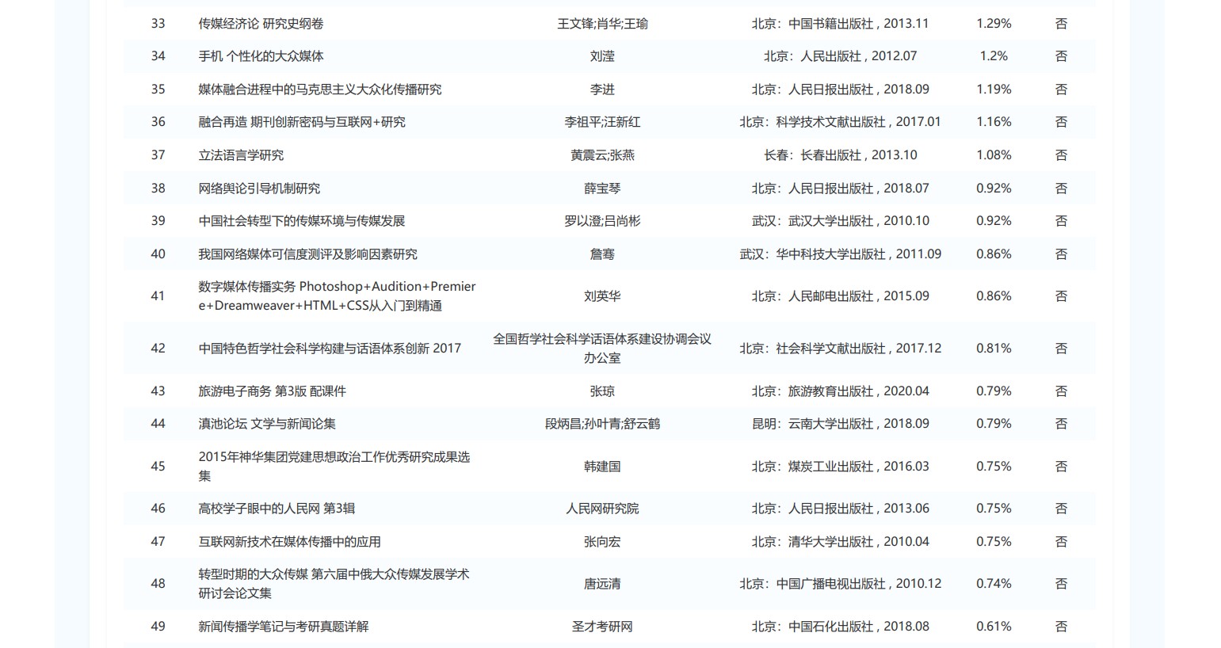Select the 1.29% similarity value
1221x648 pixels.
pos(994,24)
